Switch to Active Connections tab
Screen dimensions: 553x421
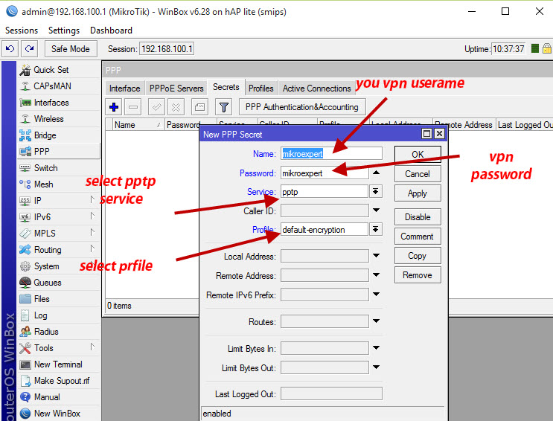317,89
